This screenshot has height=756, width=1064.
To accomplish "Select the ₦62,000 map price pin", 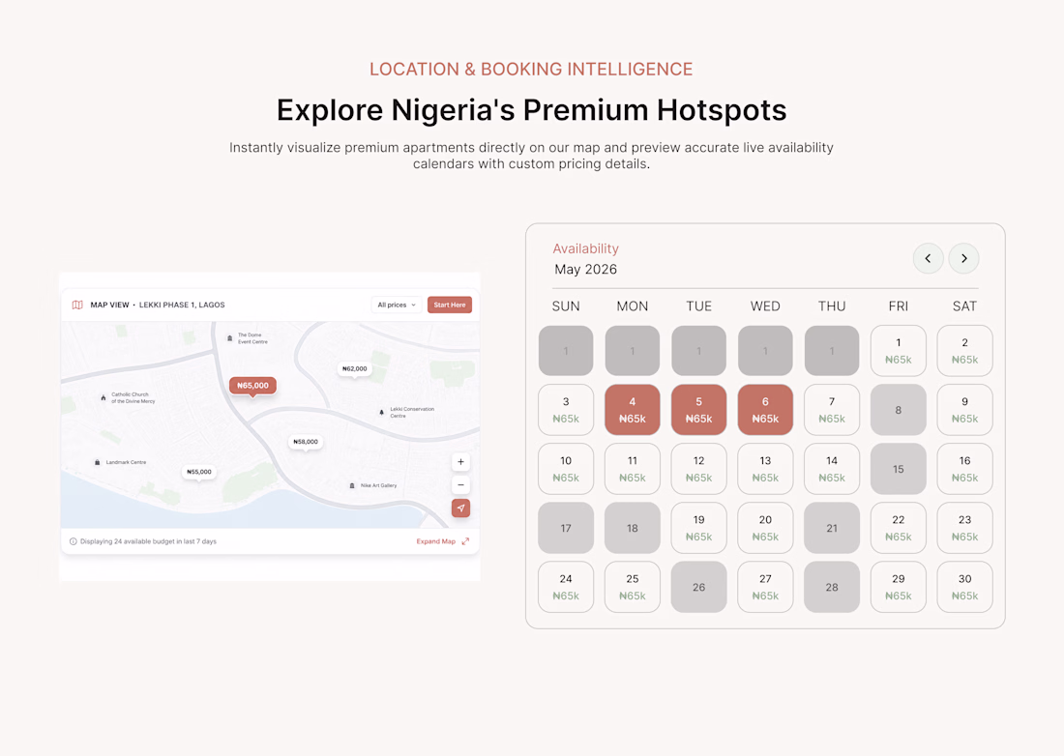I will pos(354,369).
